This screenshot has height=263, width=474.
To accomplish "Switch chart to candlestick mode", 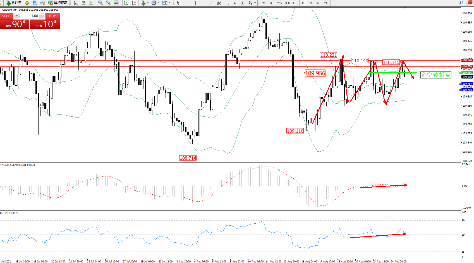I will coord(83,3).
